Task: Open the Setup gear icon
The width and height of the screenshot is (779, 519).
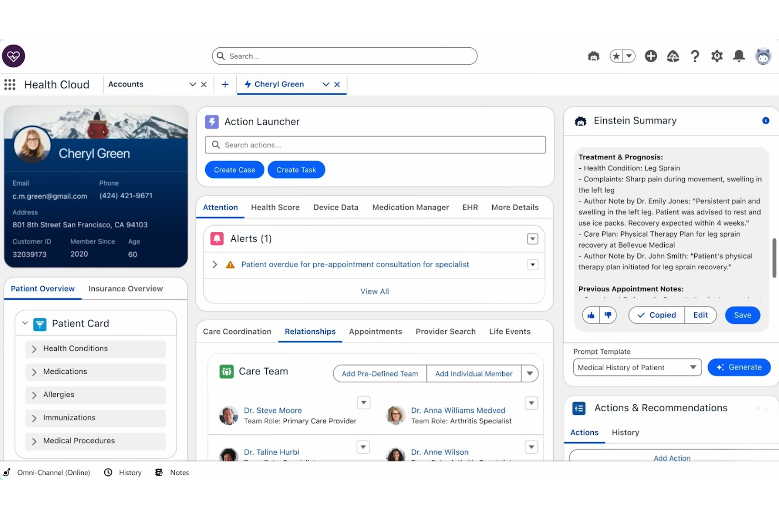Action: pos(717,56)
